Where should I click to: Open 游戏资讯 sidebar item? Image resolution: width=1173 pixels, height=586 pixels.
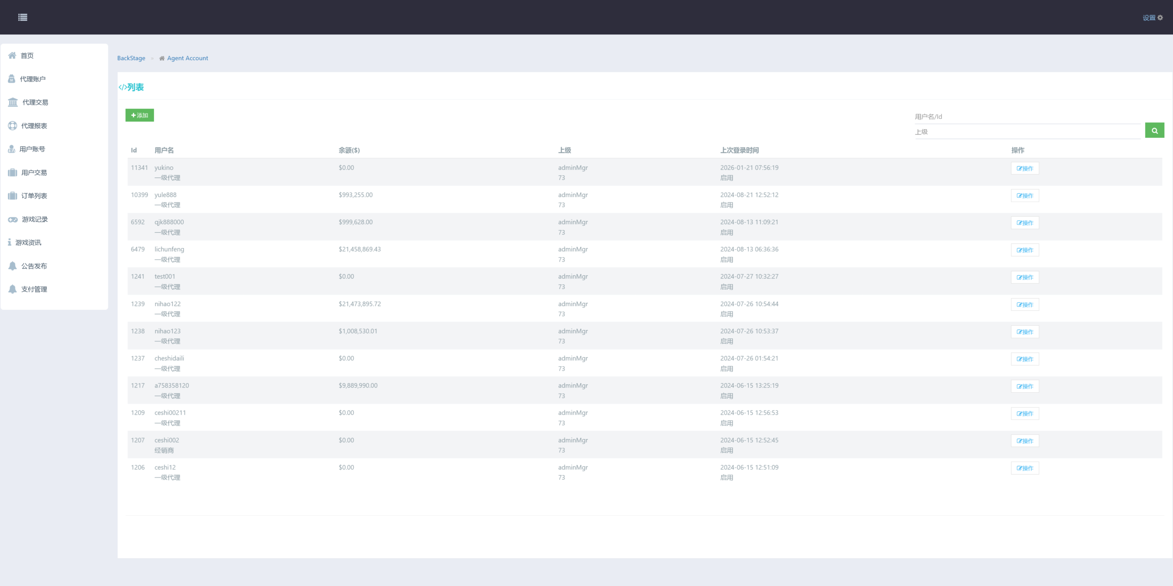point(28,242)
